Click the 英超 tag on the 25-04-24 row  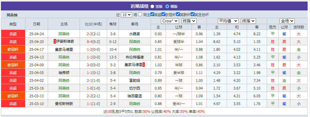pos(13,34)
